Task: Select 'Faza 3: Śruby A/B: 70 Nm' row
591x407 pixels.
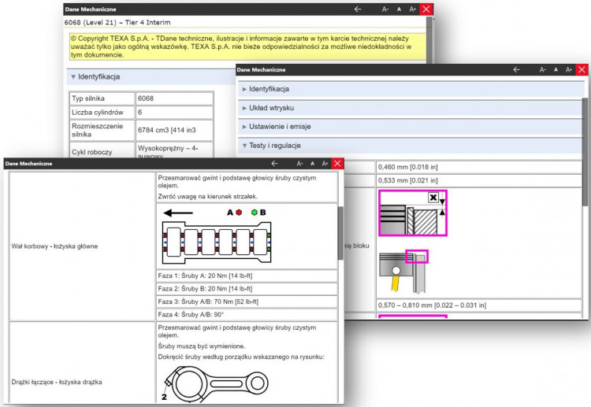Action: coord(247,302)
